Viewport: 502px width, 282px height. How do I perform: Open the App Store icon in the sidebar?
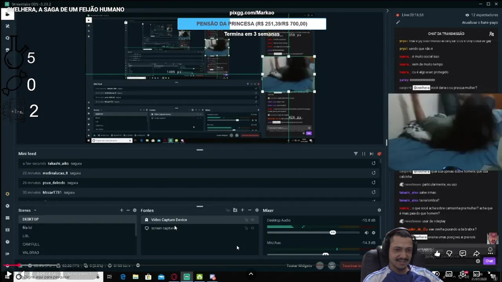click(x=7, y=50)
